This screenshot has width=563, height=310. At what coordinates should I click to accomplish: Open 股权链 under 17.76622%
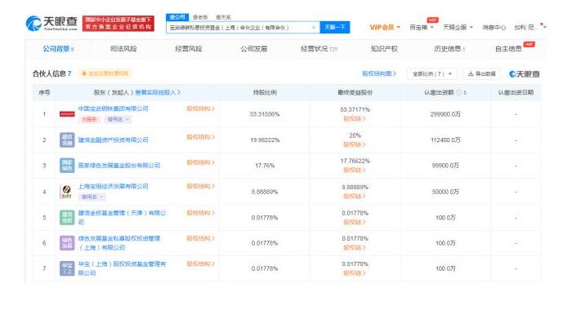[x=355, y=170]
